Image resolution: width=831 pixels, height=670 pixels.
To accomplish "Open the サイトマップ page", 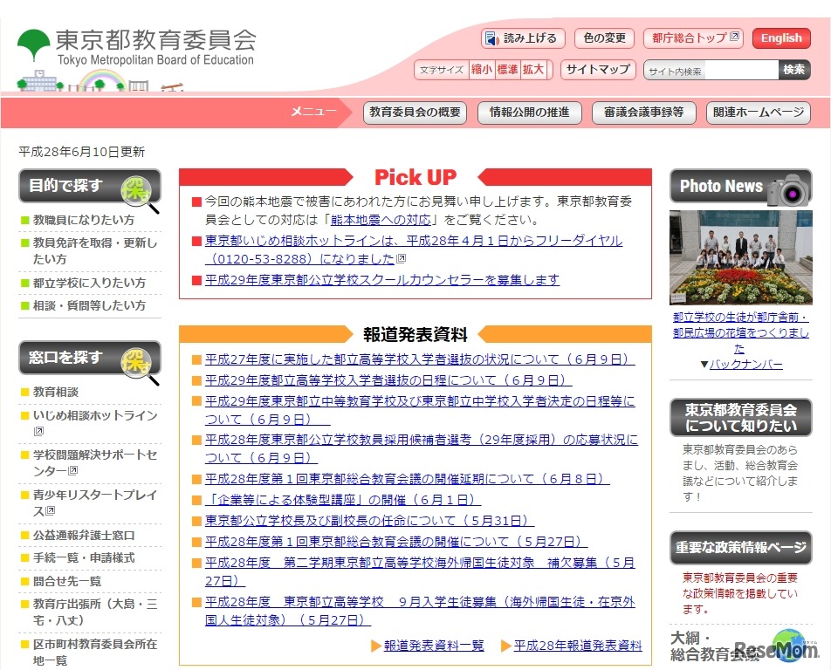I will click(x=598, y=70).
